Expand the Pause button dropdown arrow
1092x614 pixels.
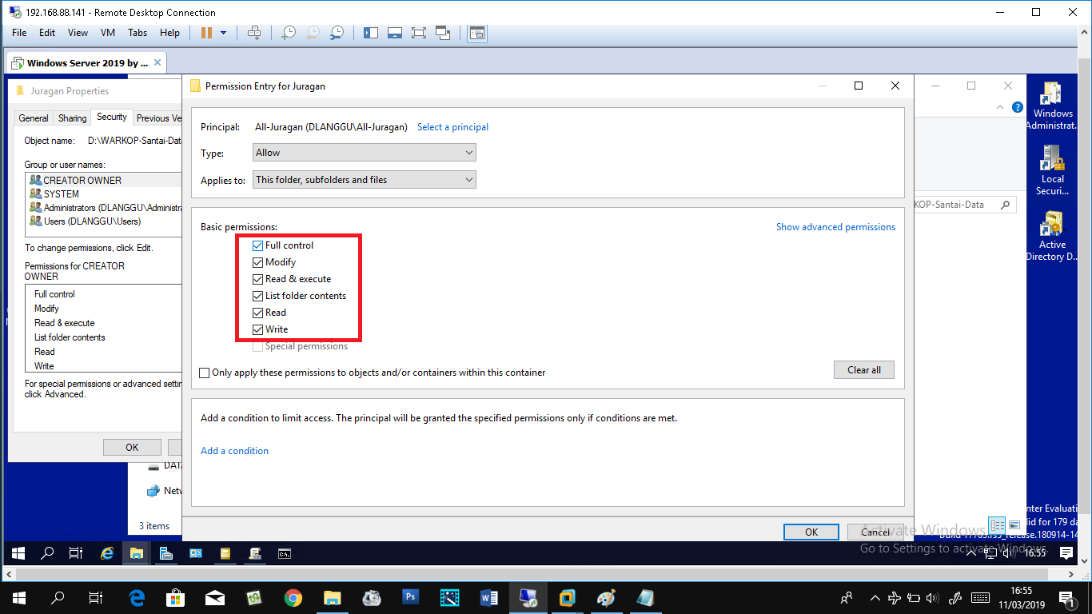point(225,33)
